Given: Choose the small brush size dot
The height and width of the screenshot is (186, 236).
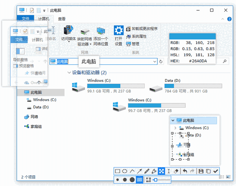Looking at the screenshot, I should pos(118,180).
